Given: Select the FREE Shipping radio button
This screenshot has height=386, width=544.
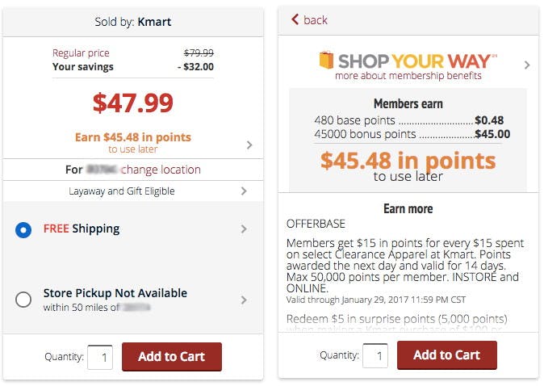Looking at the screenshot, I should pos(23,230).
